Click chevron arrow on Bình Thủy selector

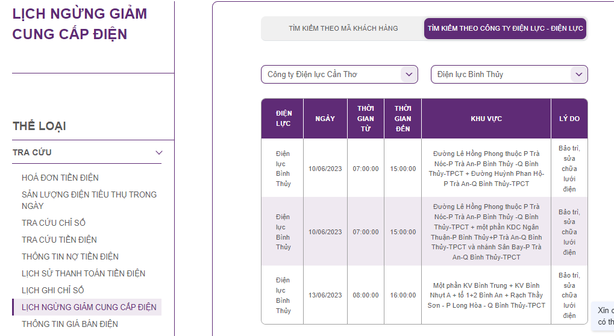point(579,74)
